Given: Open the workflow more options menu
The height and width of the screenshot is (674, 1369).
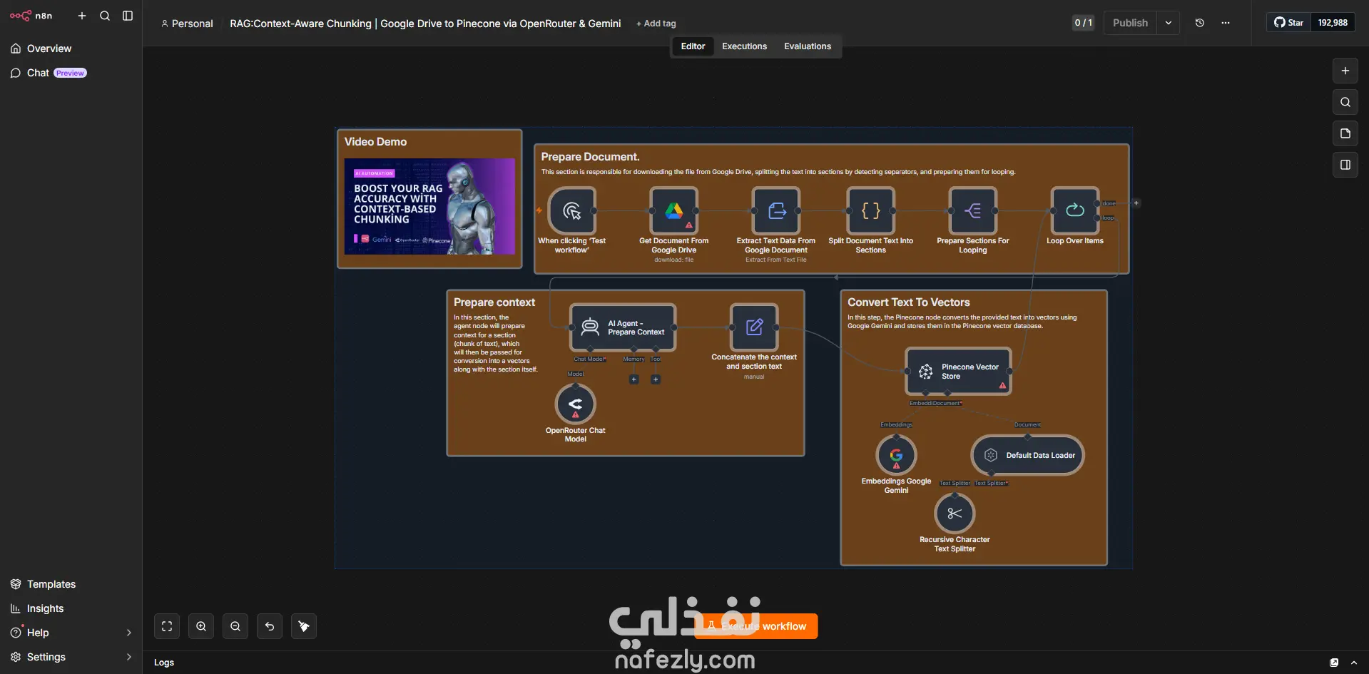Looking at the screenshot, I should click(1226, 23).
